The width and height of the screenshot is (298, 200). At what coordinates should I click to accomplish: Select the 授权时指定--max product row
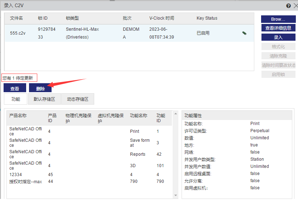[26, 181]
